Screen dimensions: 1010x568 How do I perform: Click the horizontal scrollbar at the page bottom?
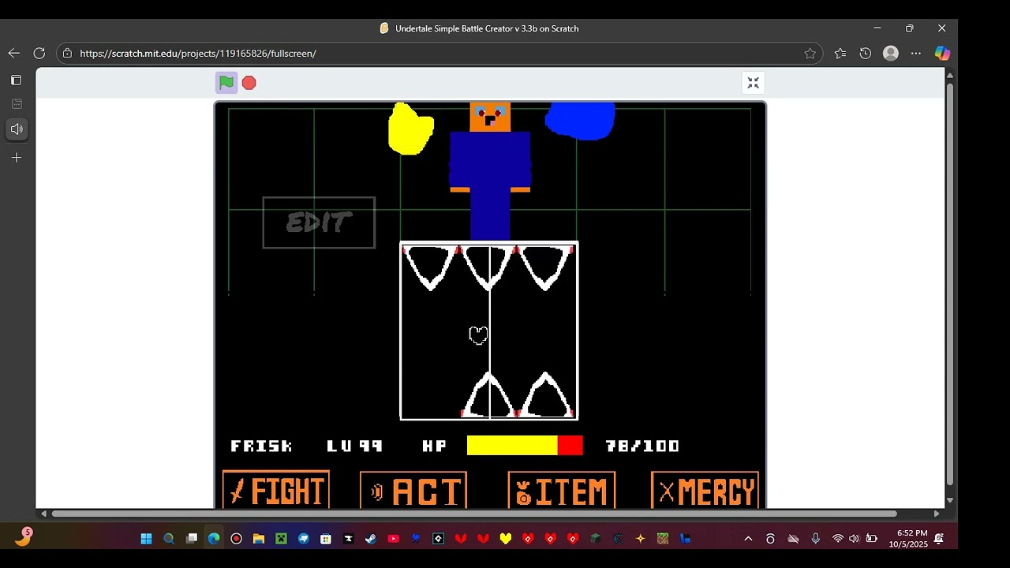(x=474, y=514)
